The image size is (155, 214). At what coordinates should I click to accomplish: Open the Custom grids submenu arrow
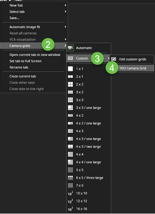pos(109,58)
